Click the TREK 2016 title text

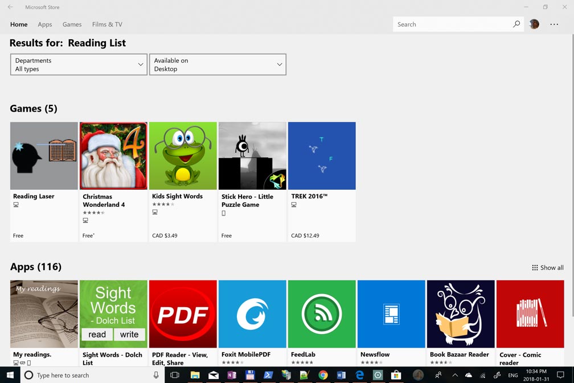click(309, 196)
